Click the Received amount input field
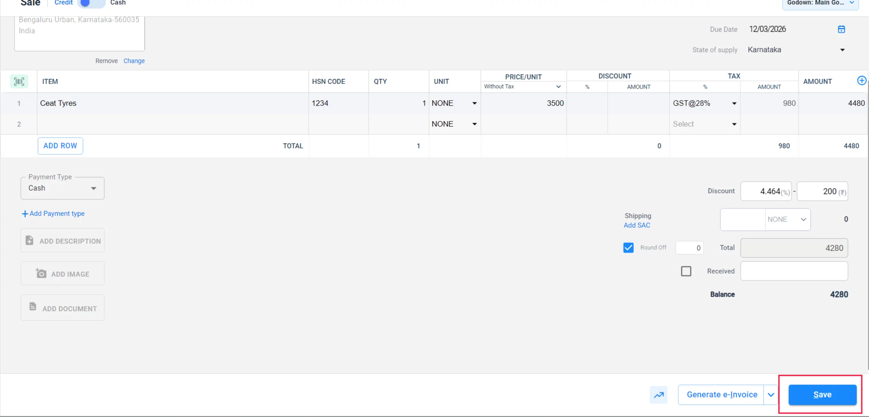The width and height of the screenshot is (869, 417). pyautogui.click(x=794, y=271)
